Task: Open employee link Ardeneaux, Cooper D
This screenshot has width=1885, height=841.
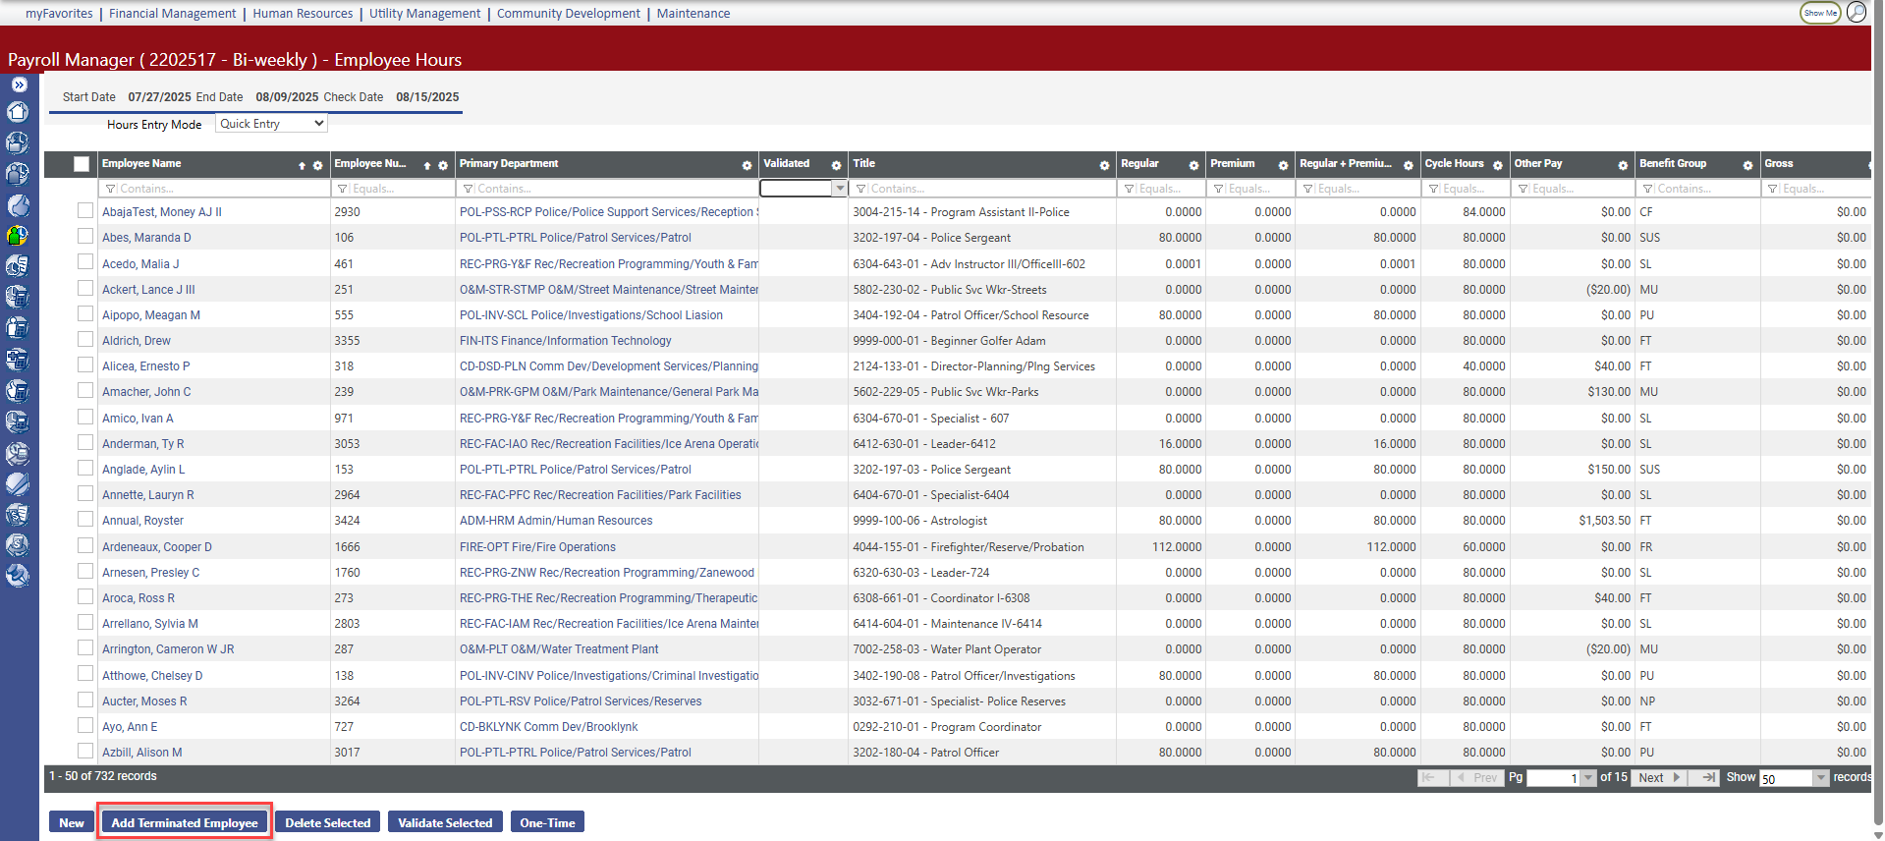Action: pos(157,547)
